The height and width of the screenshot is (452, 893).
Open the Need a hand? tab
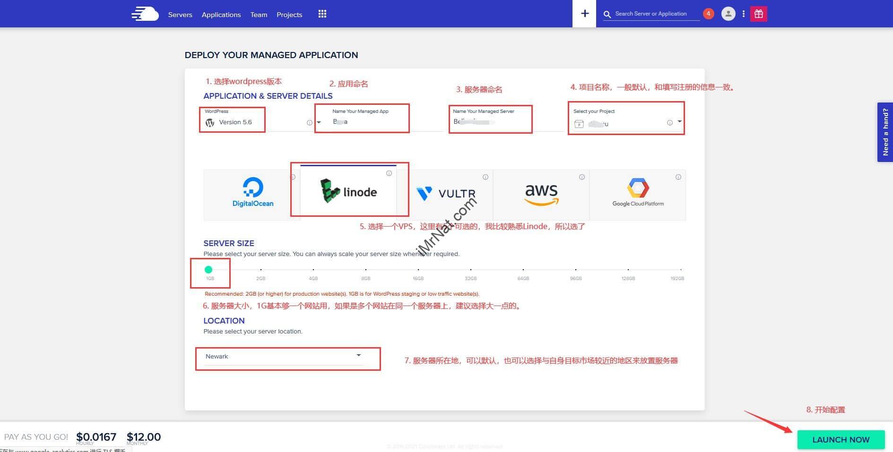(x=885, y=132)
